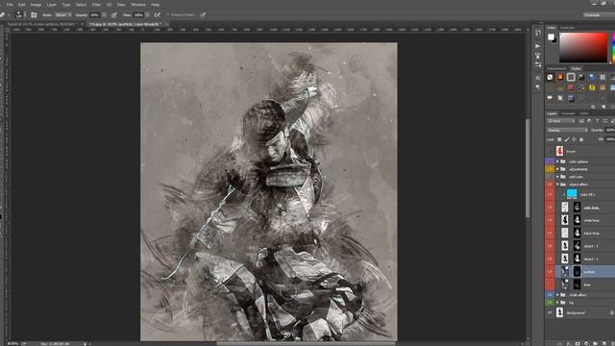Screen dimensions: 615x346
Task: Expand the color options group
Action: pos(557,161)
